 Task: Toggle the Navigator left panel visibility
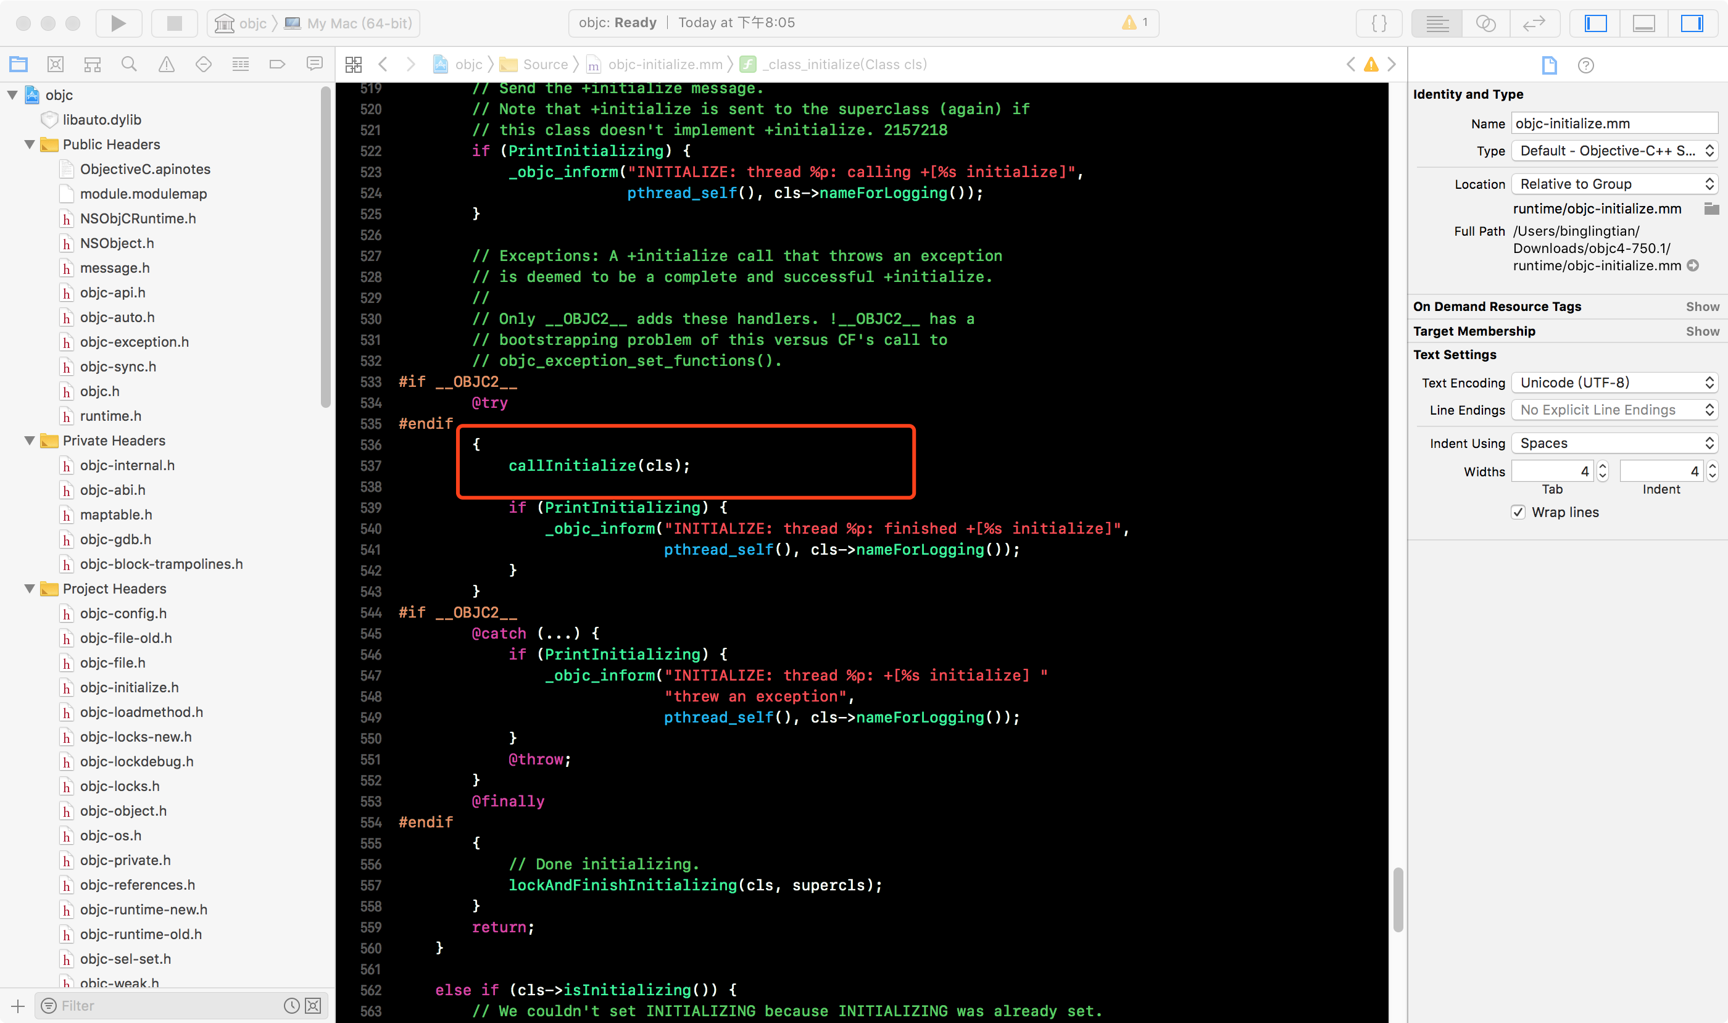click(x=1595, y=23)
